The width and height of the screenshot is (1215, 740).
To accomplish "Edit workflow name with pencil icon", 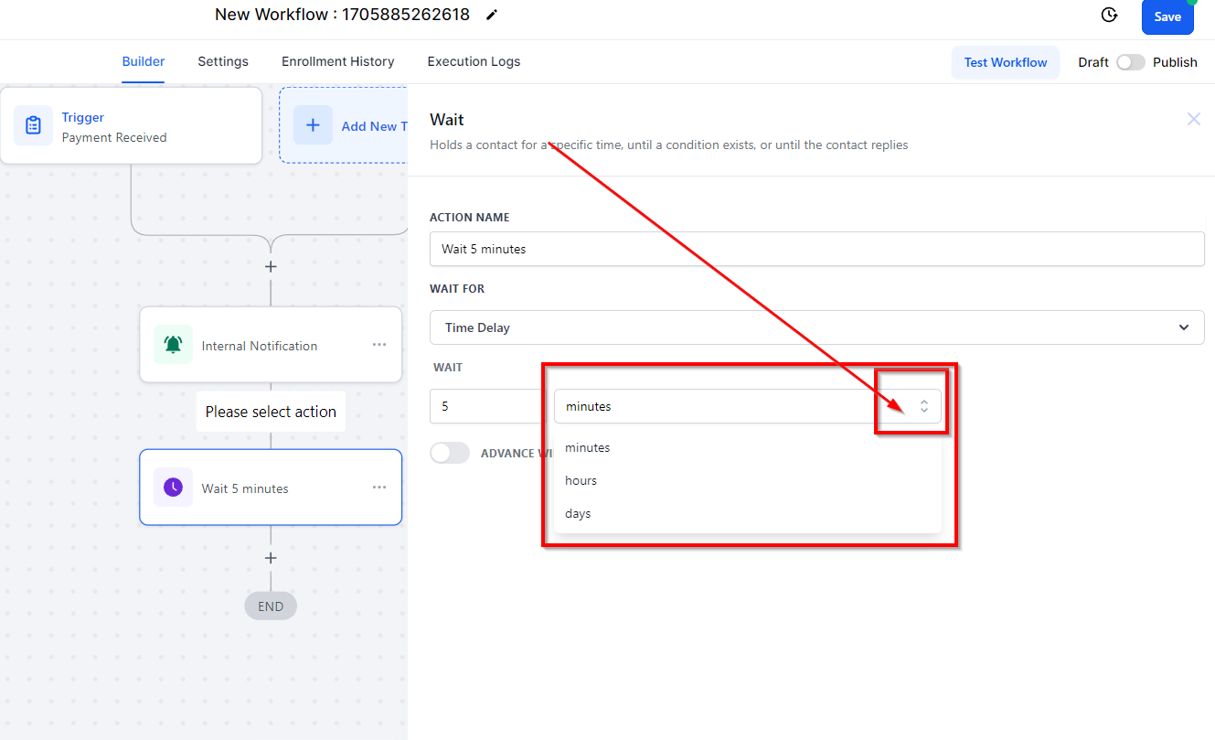I will 492,15.
